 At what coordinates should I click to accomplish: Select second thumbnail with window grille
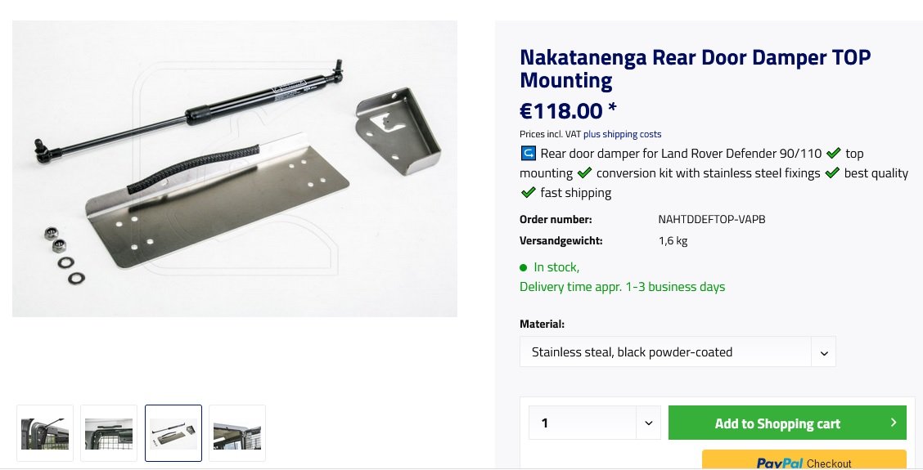click(x=109, y=433)
